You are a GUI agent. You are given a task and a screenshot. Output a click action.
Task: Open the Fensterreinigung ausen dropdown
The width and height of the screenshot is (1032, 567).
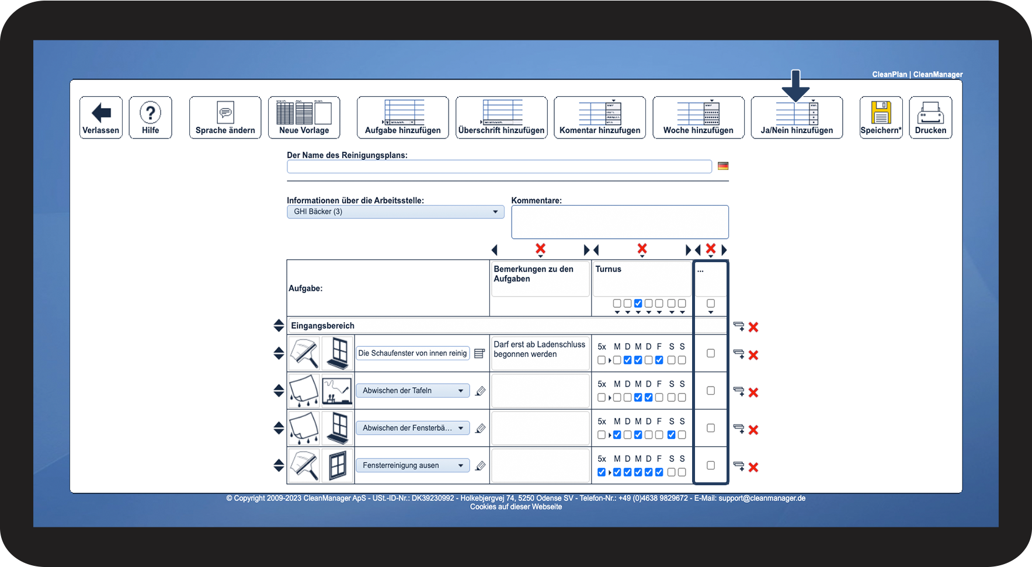(413, 465)
